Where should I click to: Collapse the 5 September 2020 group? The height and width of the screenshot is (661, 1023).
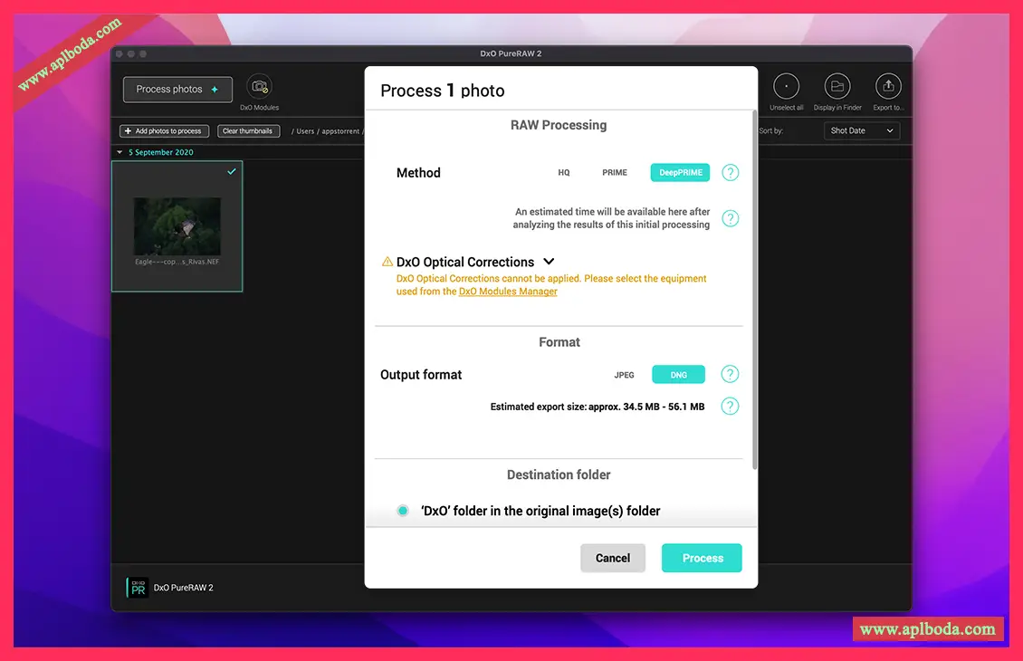tap(120, 152)
